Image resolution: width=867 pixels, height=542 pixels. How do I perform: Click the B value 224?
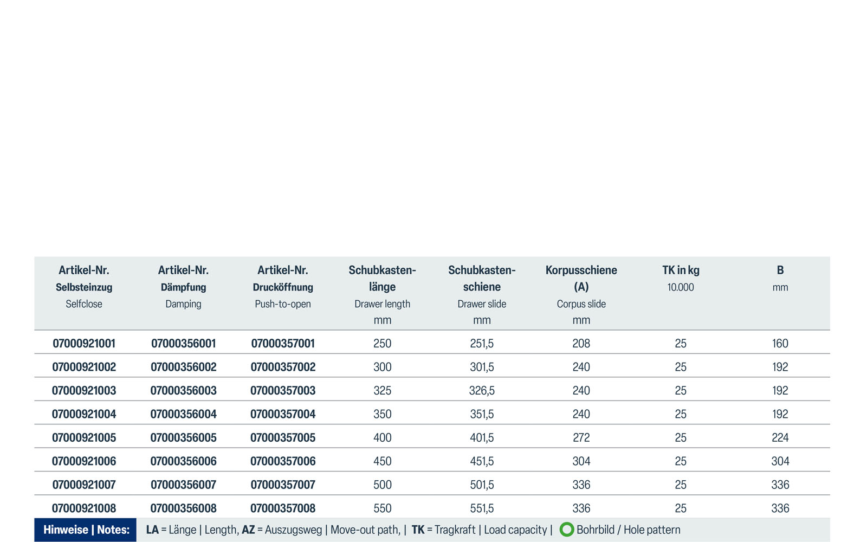[780, 437]
